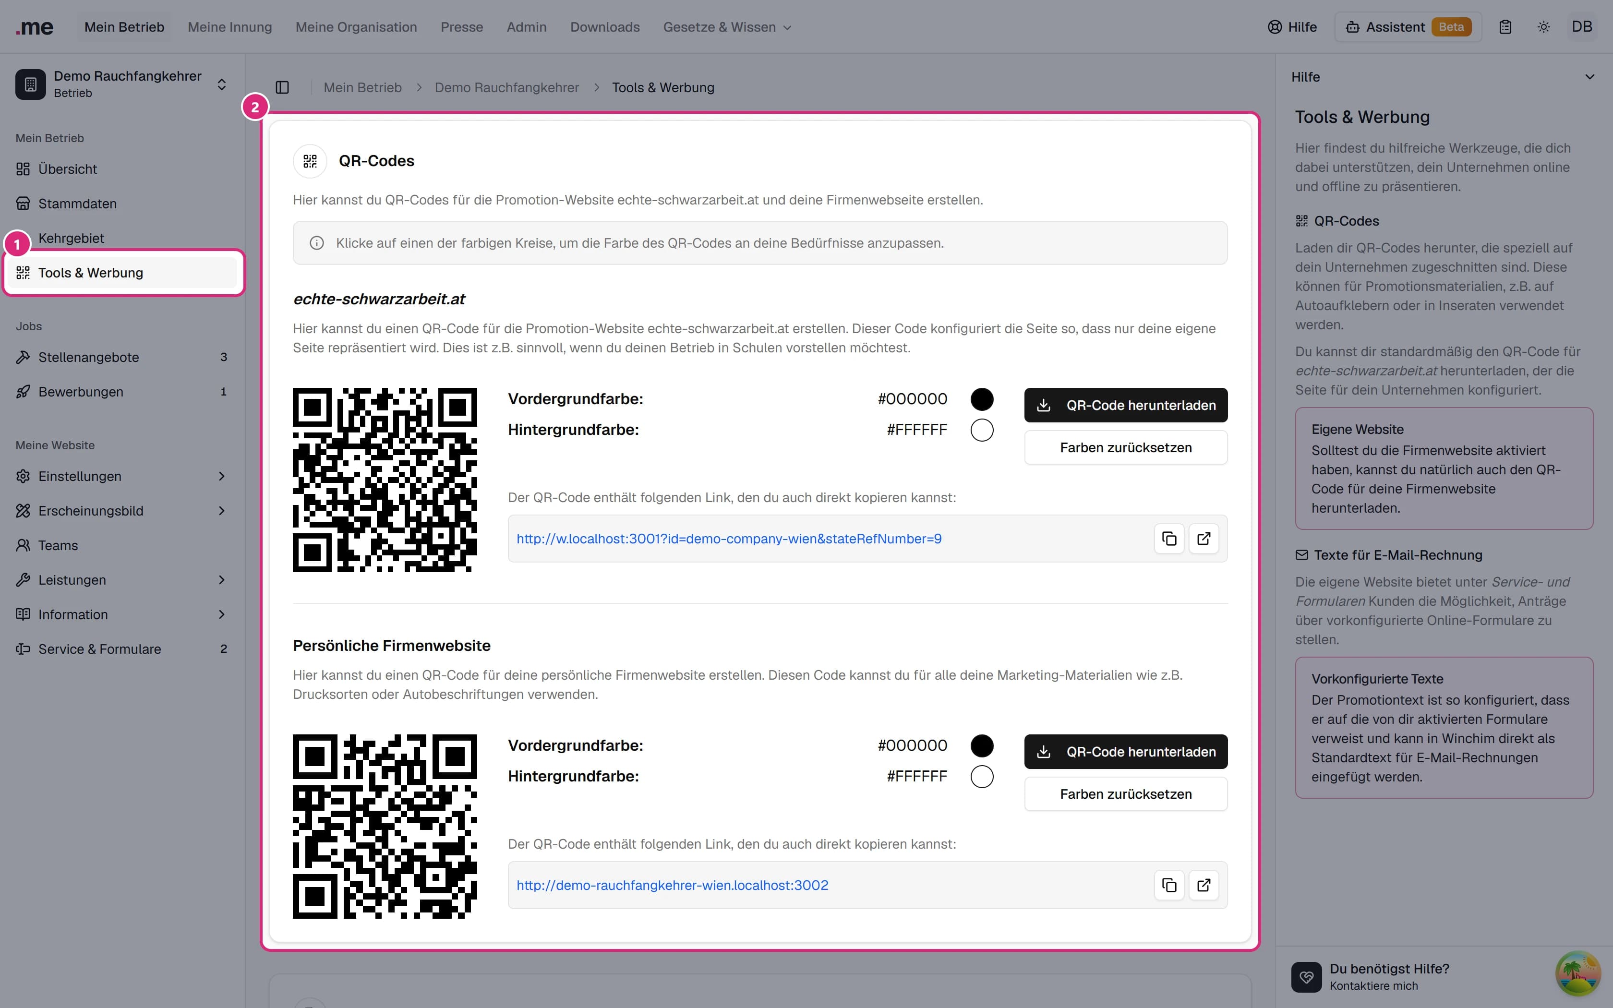Open the w.localhost:3001 link externally via icon

pos(1204,539)
